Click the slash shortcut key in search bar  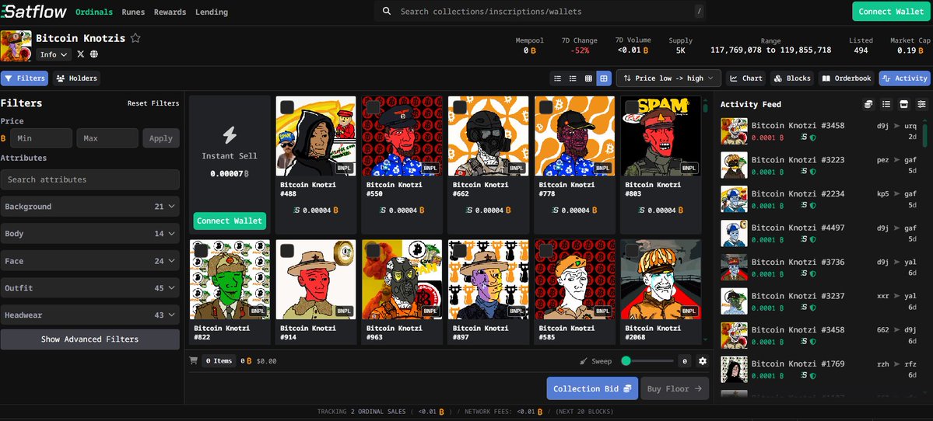(x=699, y=12)
